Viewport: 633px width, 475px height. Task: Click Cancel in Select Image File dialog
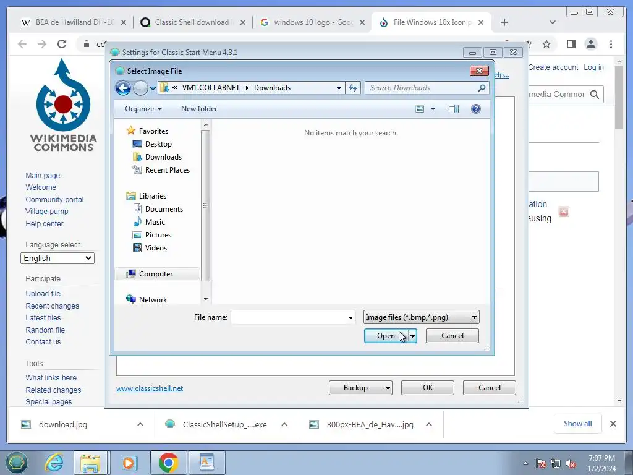click(452, 336)
